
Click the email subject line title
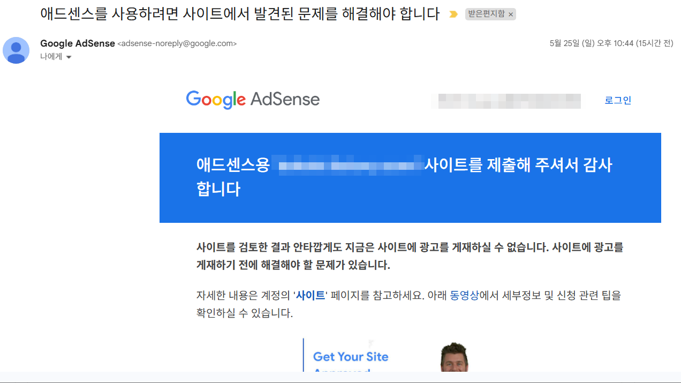tap(240, 14)
